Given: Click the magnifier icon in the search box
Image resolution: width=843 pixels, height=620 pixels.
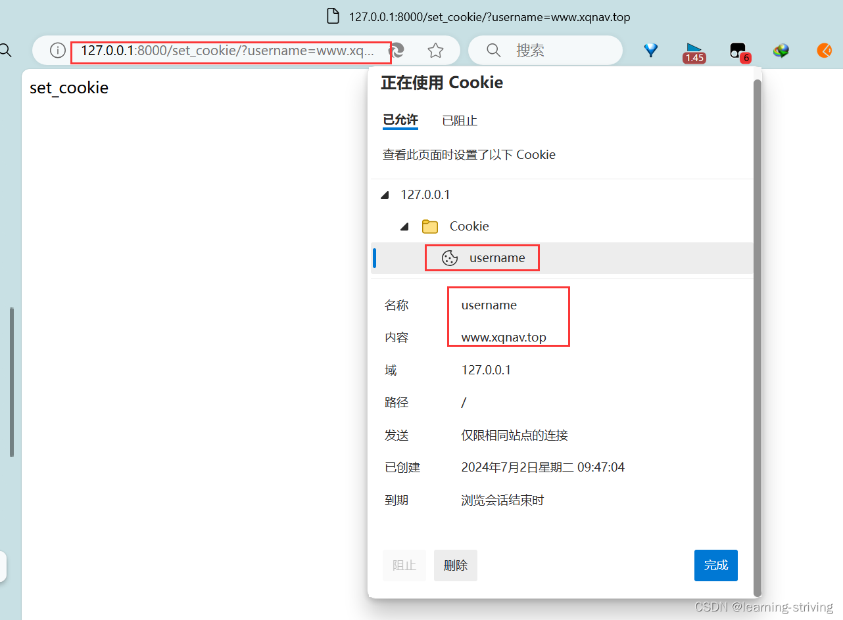Looking at the screenshot, I should [x=493, y=50].
